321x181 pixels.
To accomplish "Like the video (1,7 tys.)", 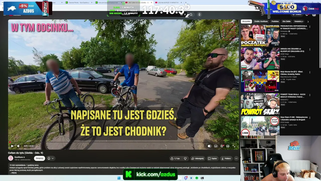I will (x=175, y=159).
